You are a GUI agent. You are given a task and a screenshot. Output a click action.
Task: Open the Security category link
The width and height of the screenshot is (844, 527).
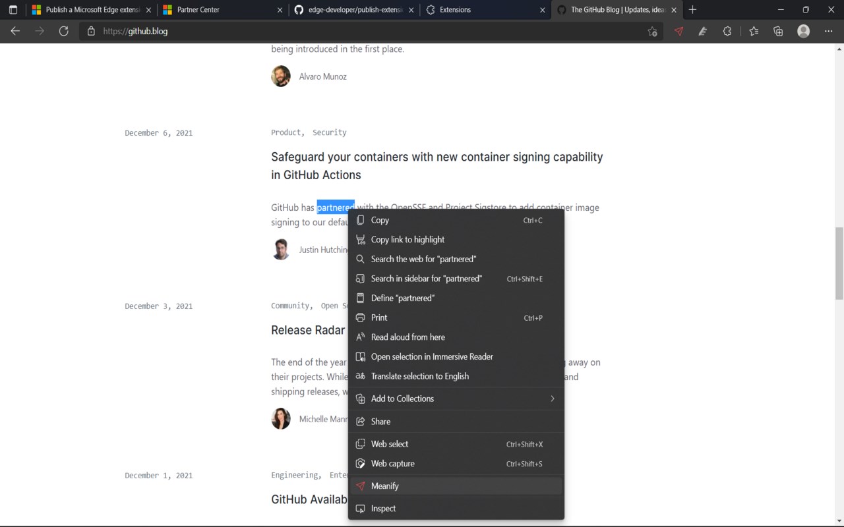[330, 132]
